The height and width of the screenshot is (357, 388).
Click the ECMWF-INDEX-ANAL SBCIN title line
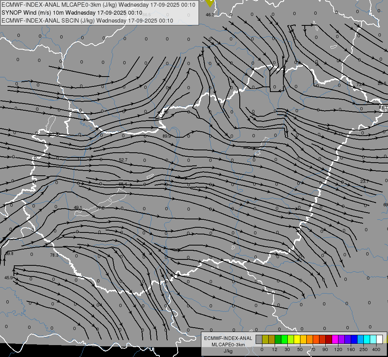pyautogui.click(x=87, y=21)
